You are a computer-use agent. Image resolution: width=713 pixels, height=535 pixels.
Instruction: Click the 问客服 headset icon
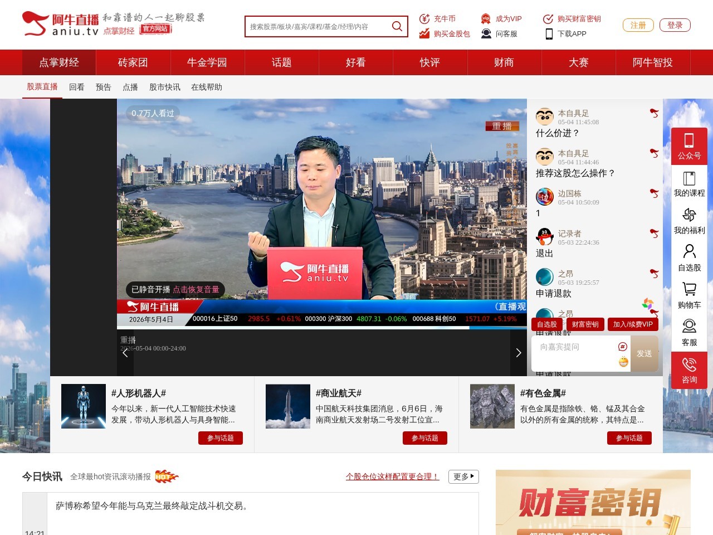486,33
